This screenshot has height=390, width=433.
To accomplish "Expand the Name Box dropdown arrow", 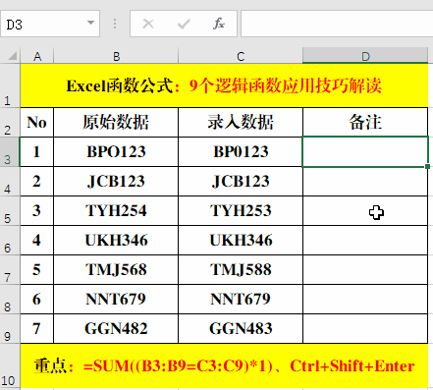I will click(90, 23).
